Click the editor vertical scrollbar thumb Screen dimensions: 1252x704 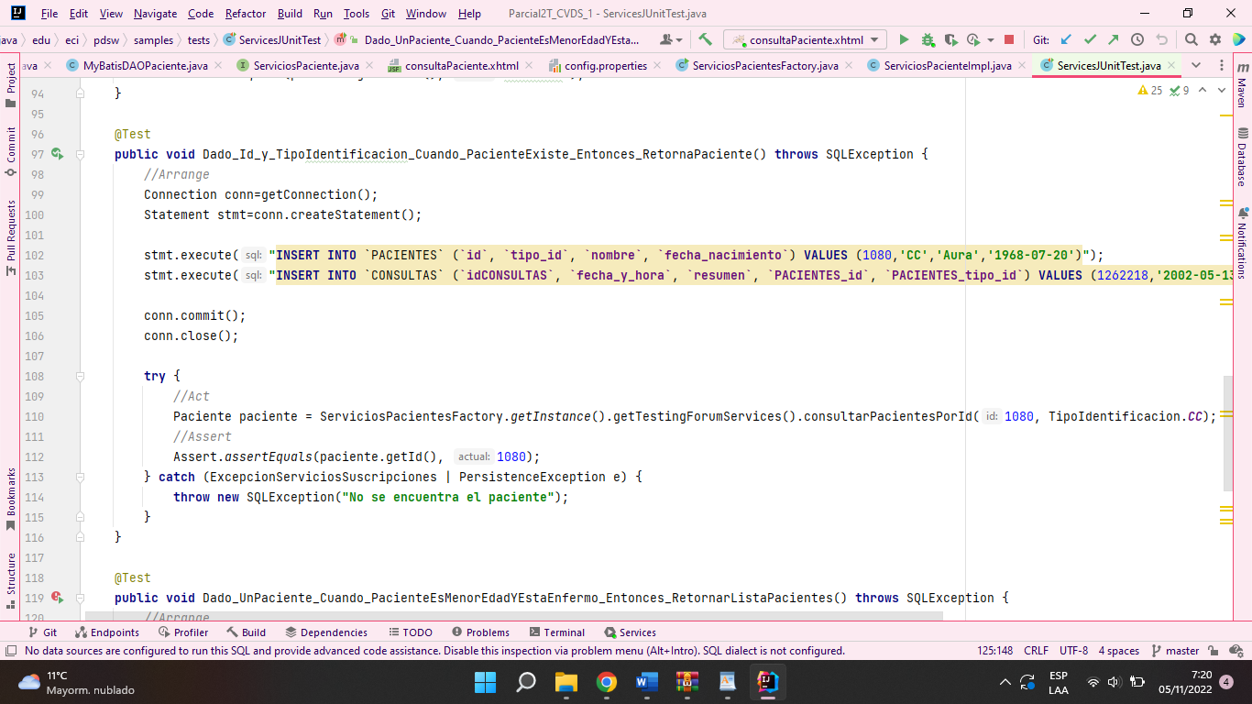[x=1227, y=433]
